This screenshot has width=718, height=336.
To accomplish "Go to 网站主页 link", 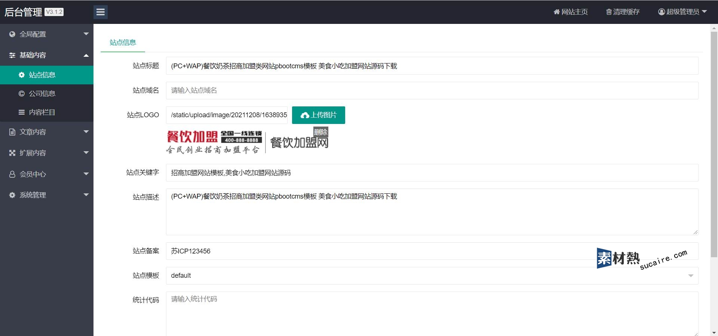I will coord(571,12).
